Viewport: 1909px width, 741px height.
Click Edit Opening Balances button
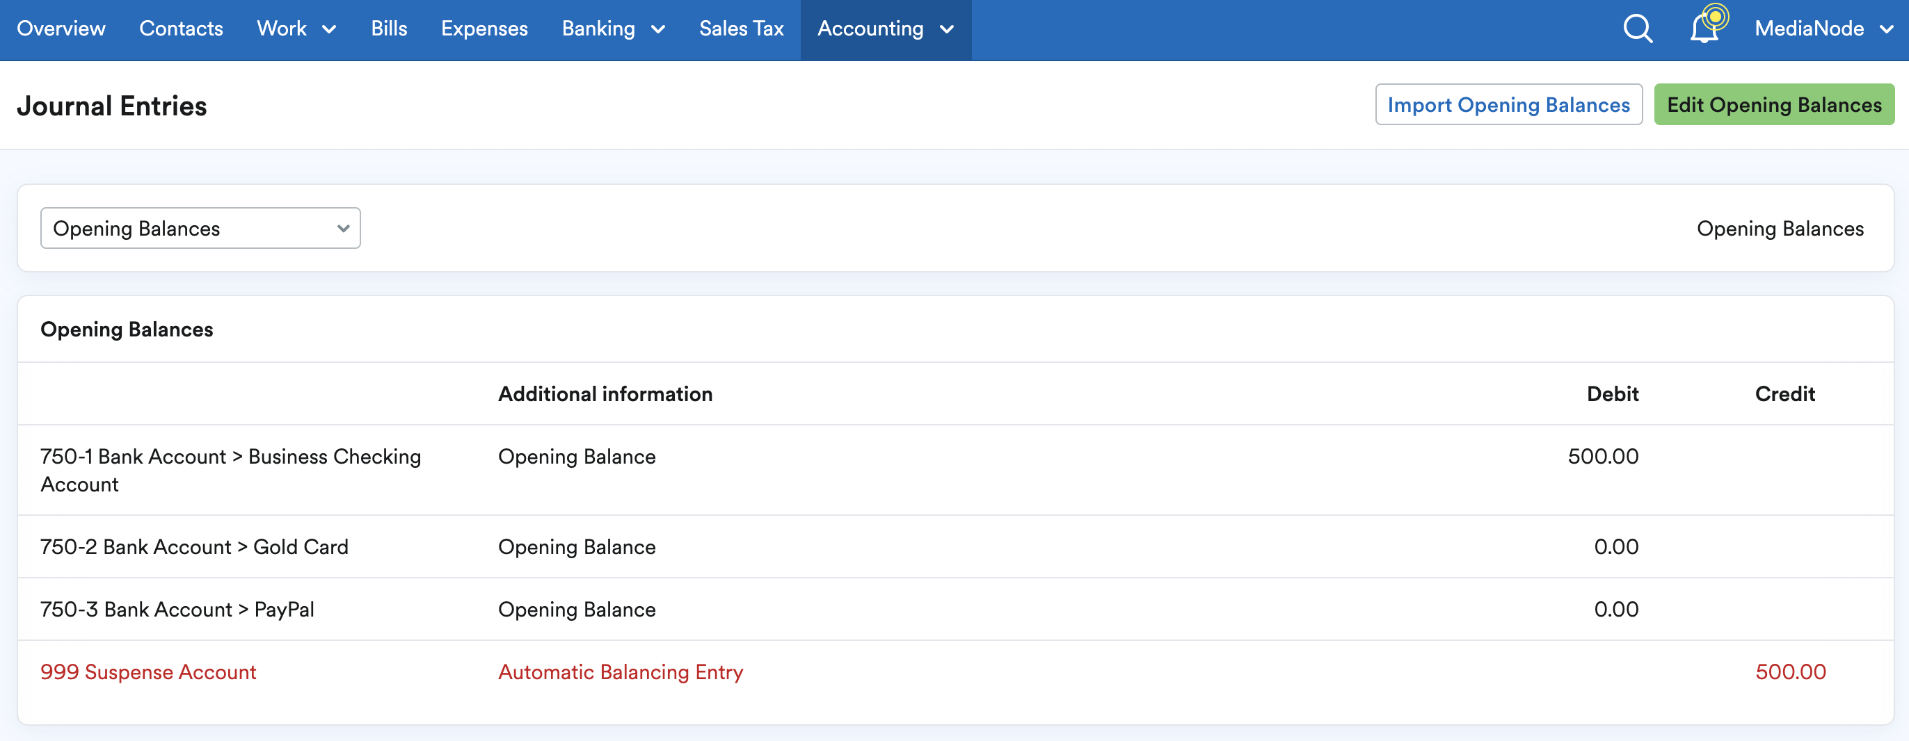click(1774, 104)
